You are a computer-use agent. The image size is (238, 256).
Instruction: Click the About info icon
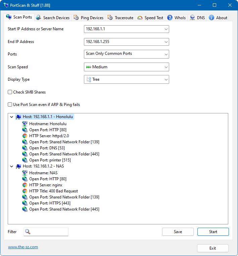(x=211, y=17)
